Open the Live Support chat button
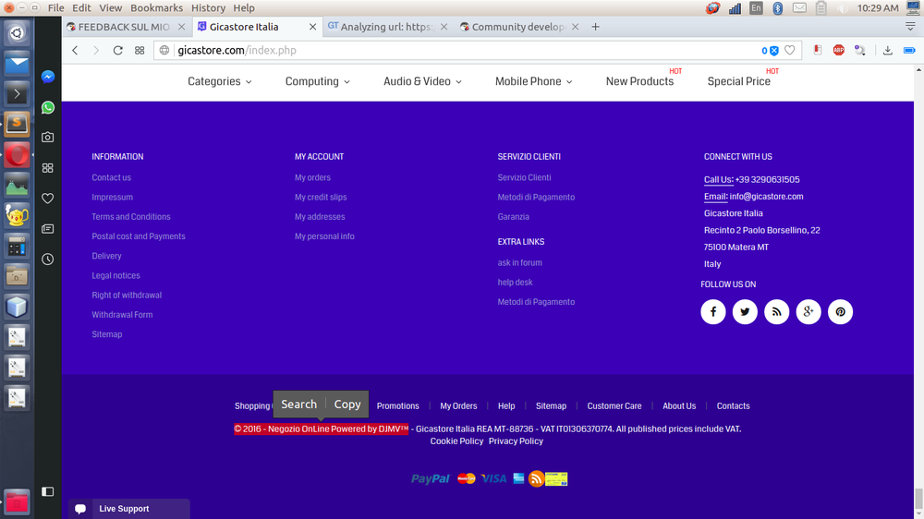 pyautogui.click(x=129, y=509)
